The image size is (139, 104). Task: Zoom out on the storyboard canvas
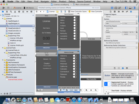tap(86, 90)
